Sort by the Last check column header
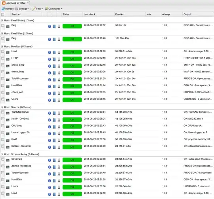 coord(90,14)
